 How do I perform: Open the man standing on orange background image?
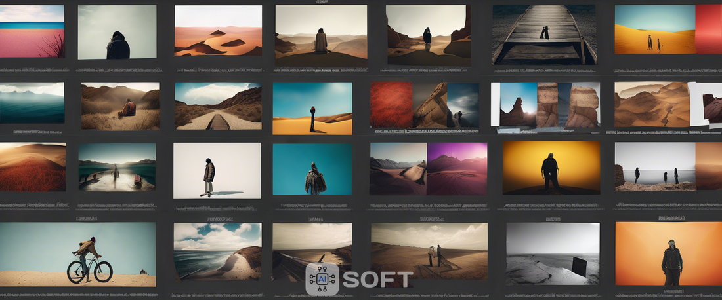coord(669,254)
